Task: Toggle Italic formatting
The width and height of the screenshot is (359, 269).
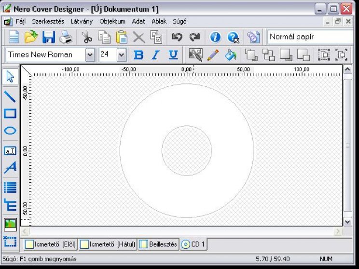Action: point(156,55)
